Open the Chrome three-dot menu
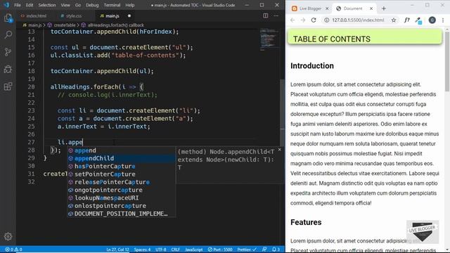 443,20
